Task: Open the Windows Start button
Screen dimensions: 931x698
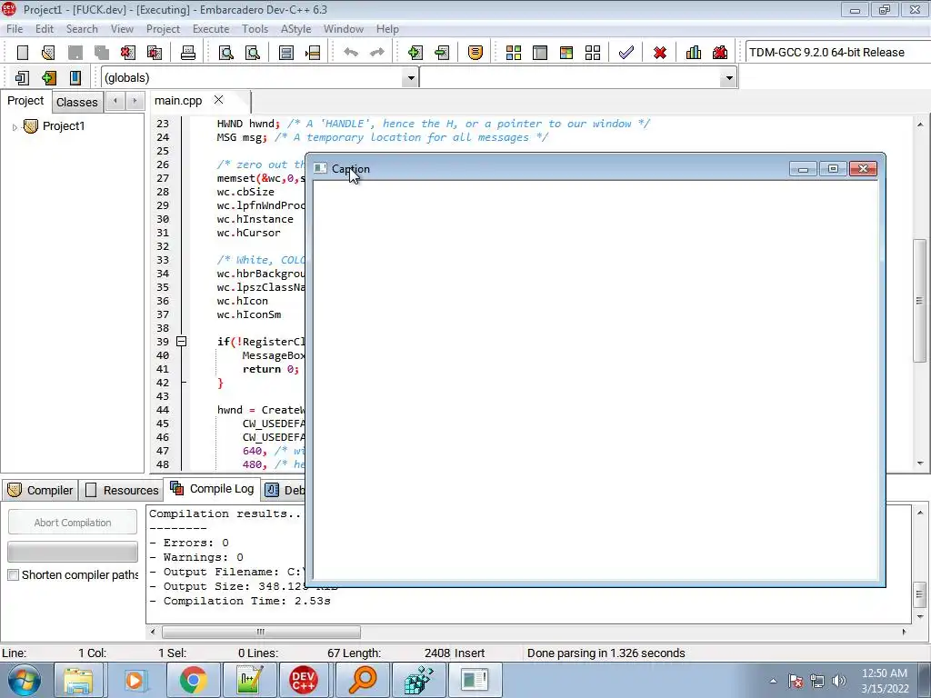Action: [24, 680]
